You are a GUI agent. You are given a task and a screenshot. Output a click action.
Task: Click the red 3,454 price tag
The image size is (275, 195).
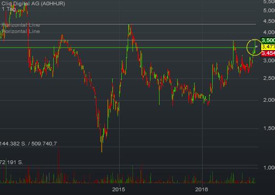268,53
